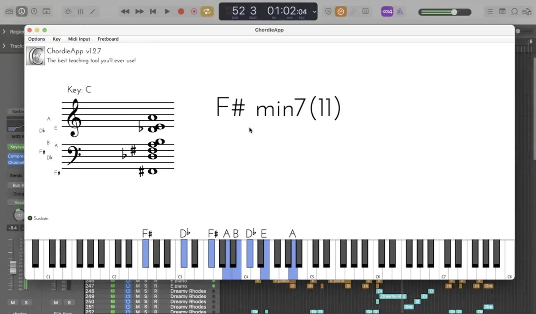
Task: Open the Tuner icon in Logic toolbar
Action: (353, 12)
